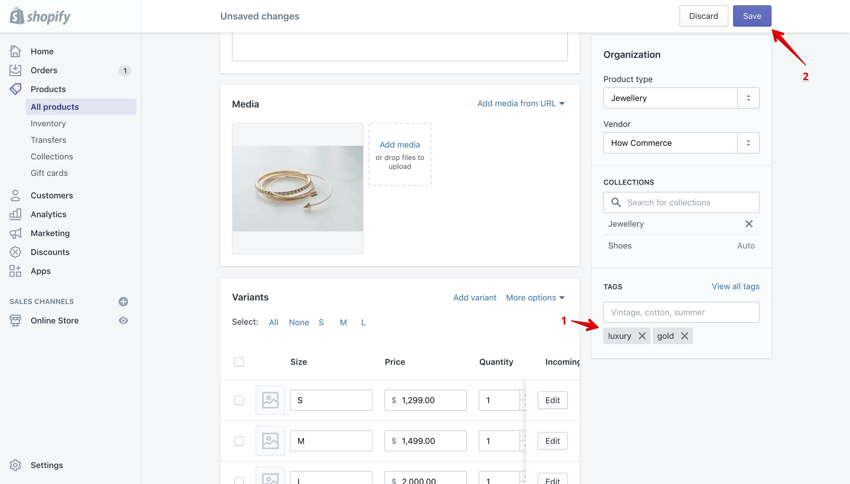The height and width of the screenshot is (484, 850).
Task: Click the Add media upload area
Action: 400,155
